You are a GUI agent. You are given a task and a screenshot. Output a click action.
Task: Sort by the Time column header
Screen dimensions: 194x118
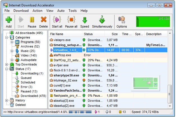coord(126,34)
